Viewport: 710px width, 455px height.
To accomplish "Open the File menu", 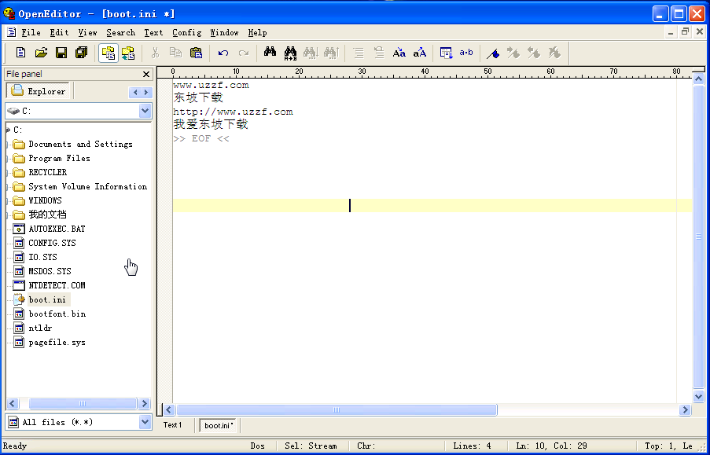I will (31, 32).
